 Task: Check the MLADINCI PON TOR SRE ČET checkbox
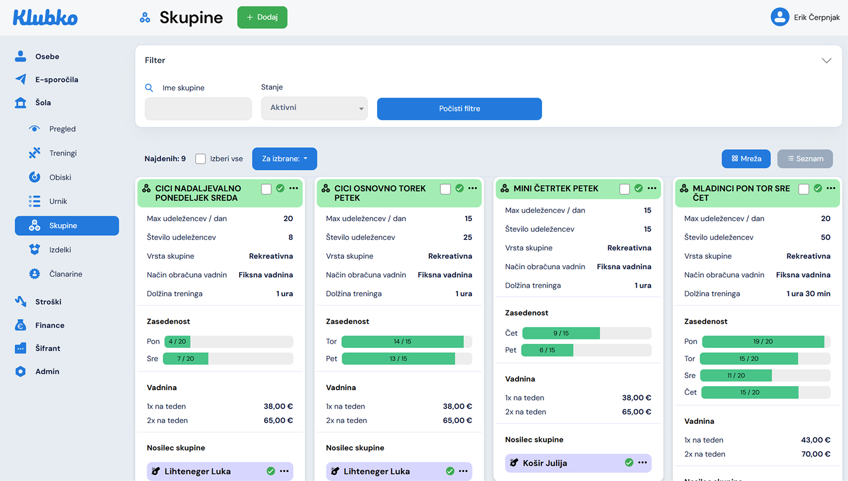tap(804, 189)
